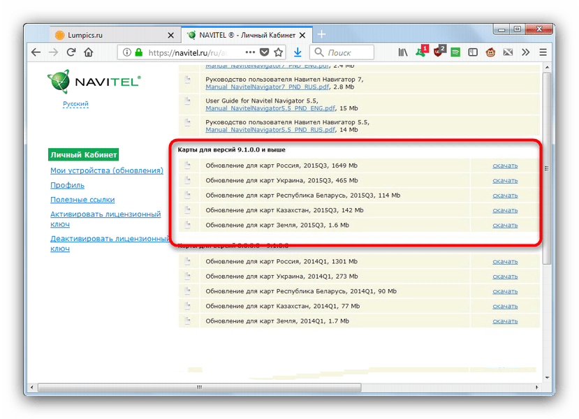Open the Firefox hamburger menu

coord(543,52)
